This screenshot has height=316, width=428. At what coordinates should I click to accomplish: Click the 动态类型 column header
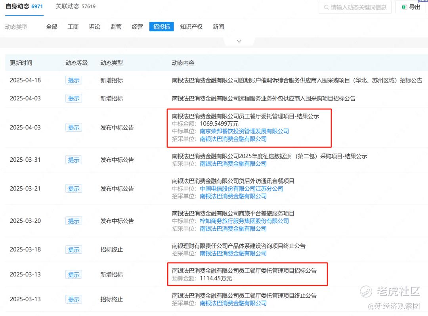(112, 63)
